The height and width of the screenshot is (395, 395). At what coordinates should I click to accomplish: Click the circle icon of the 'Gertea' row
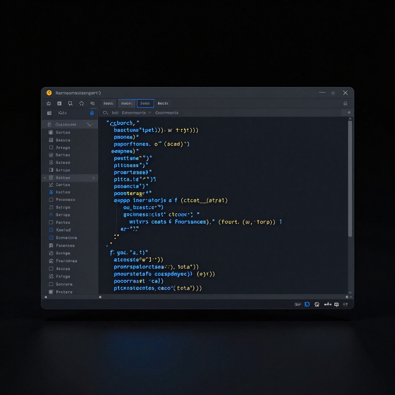pyautogui.click(x=51, y=133)
